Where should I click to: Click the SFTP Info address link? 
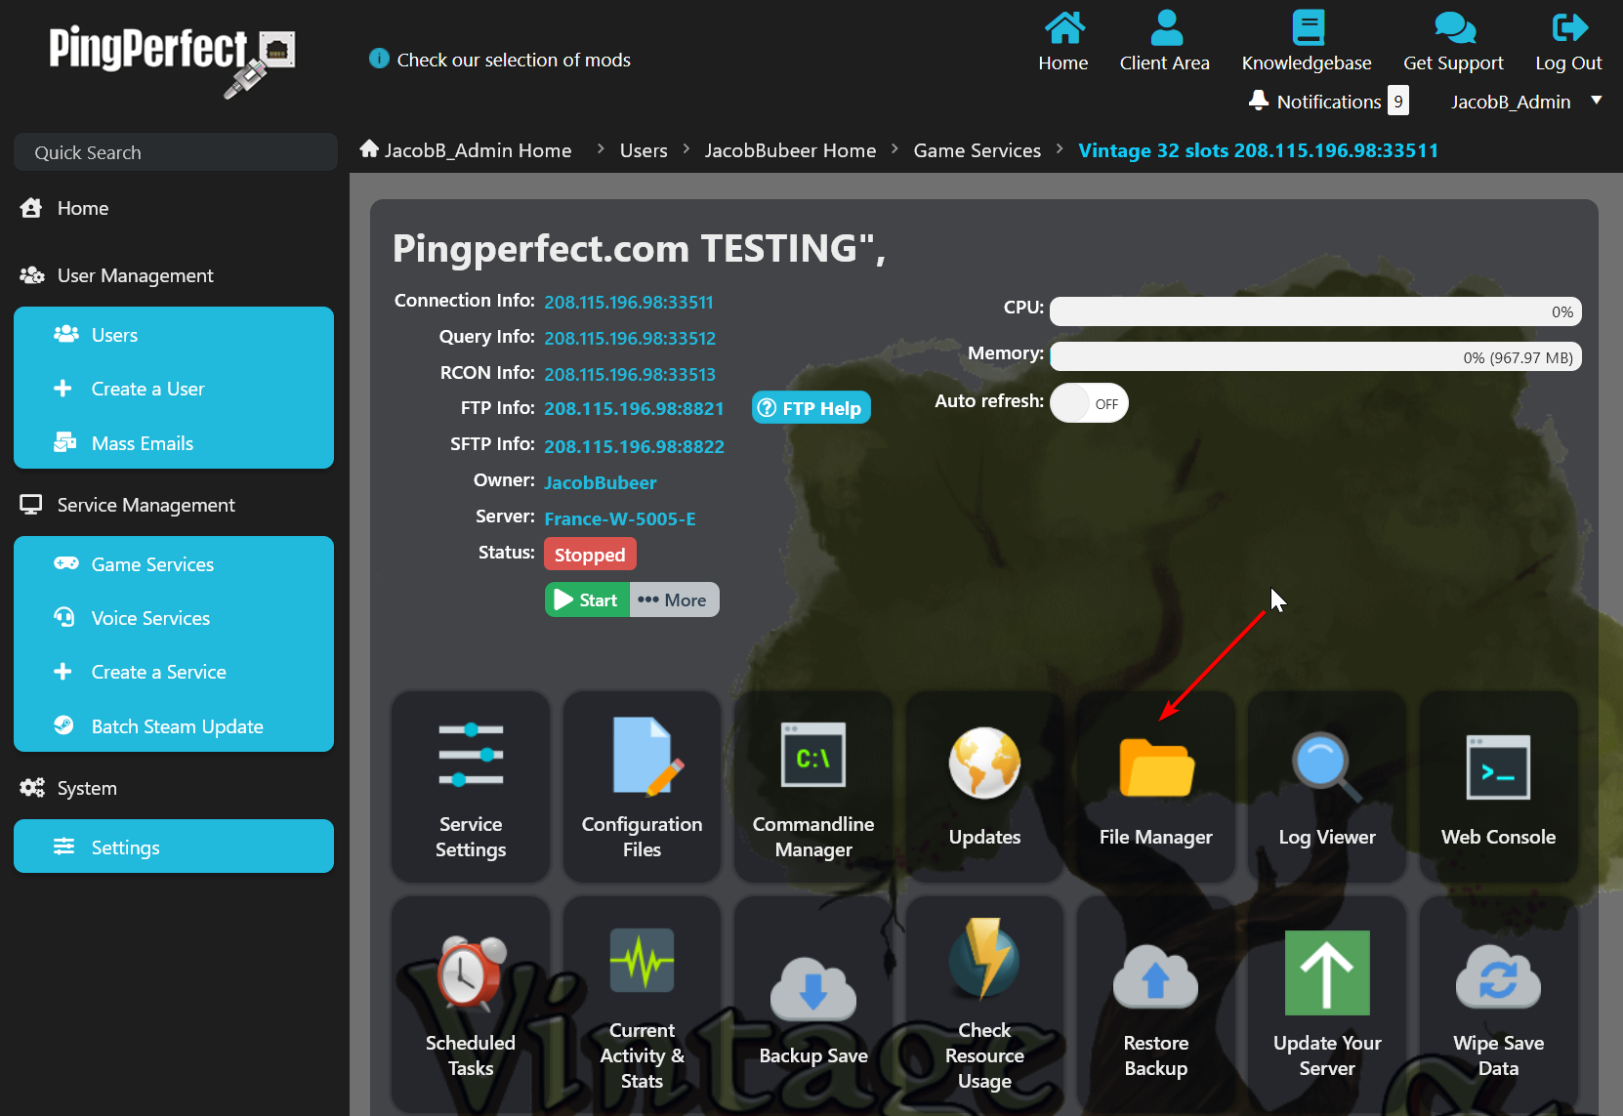634,446
